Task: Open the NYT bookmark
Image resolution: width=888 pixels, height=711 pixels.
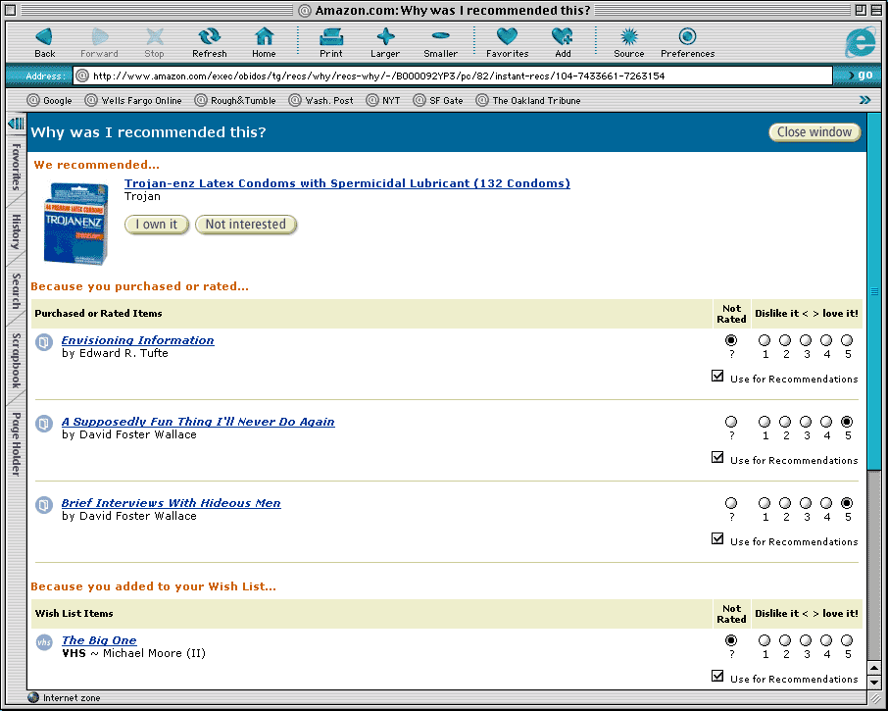Action: click(383, 100)
